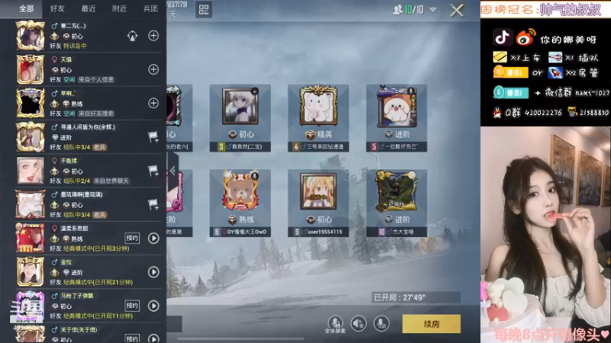Open avatar of friend 不能揉
The height and width of the screenshot is (343, 611).
(30, 171)
